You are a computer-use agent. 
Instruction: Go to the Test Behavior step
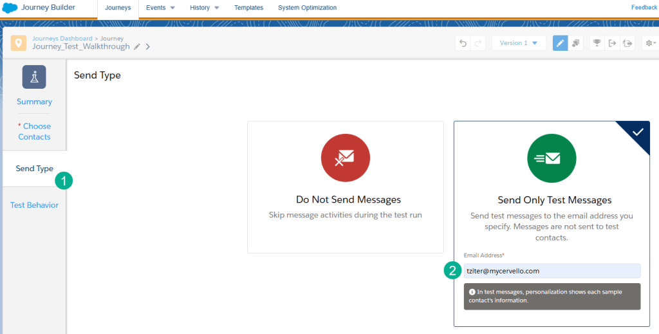pos(34,205)
